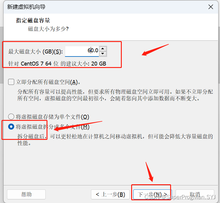Open 帮助 for this wizard page
This screenshot has height=203, width=220.
pos(26,194)
